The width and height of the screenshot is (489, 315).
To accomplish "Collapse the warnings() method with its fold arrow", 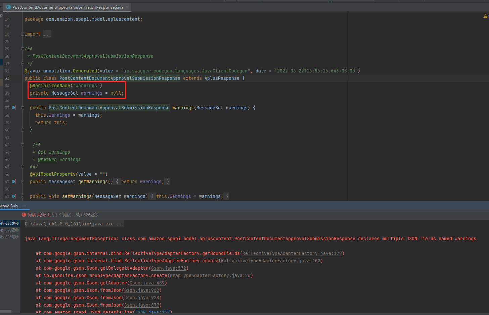I will click(x=22, y=108).
